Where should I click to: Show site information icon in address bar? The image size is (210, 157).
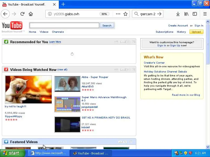[x=50, y=14]
